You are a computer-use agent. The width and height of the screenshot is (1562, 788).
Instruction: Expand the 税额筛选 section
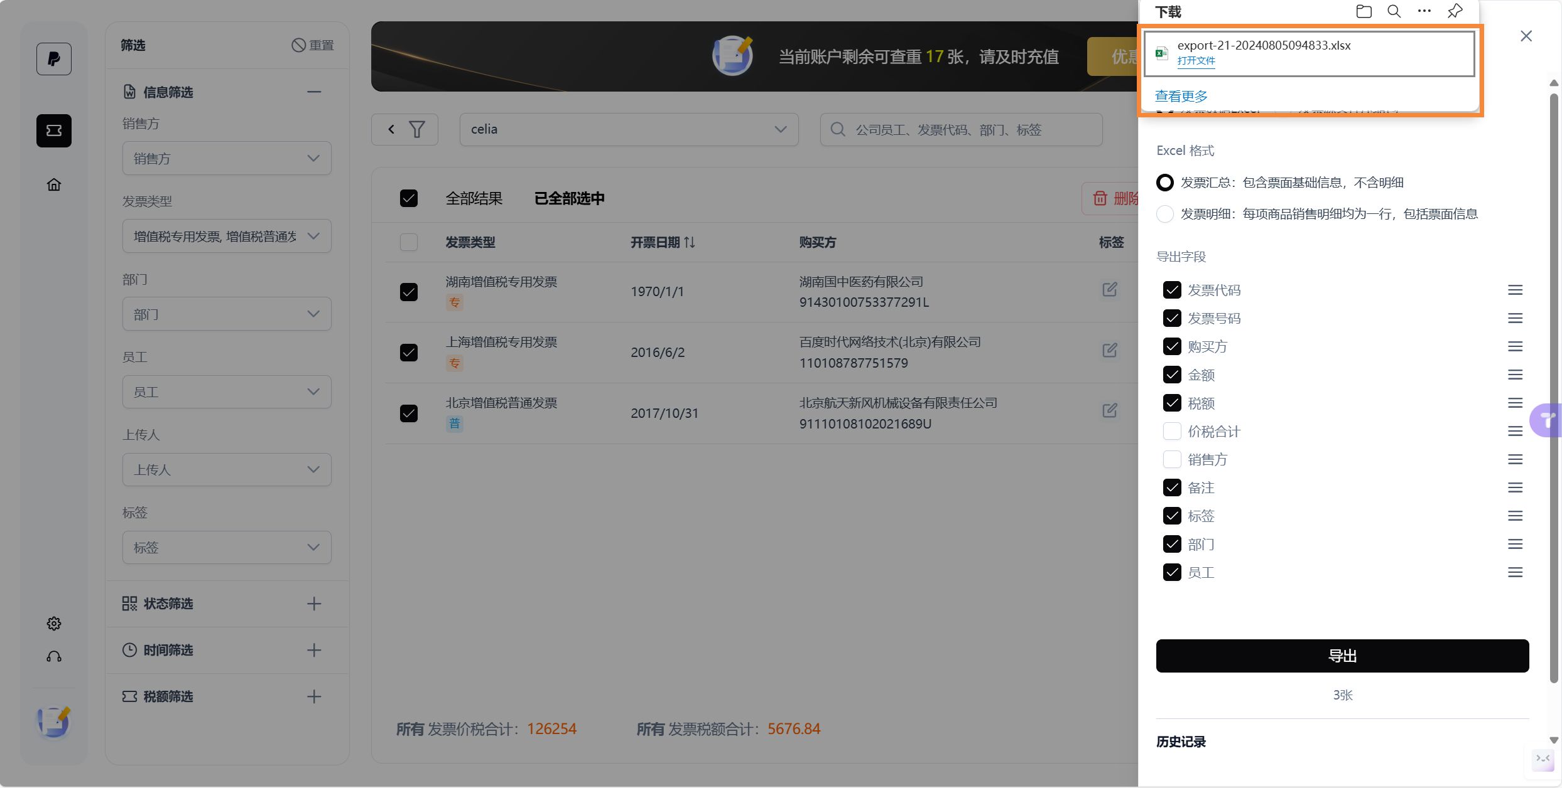point(314,696)
